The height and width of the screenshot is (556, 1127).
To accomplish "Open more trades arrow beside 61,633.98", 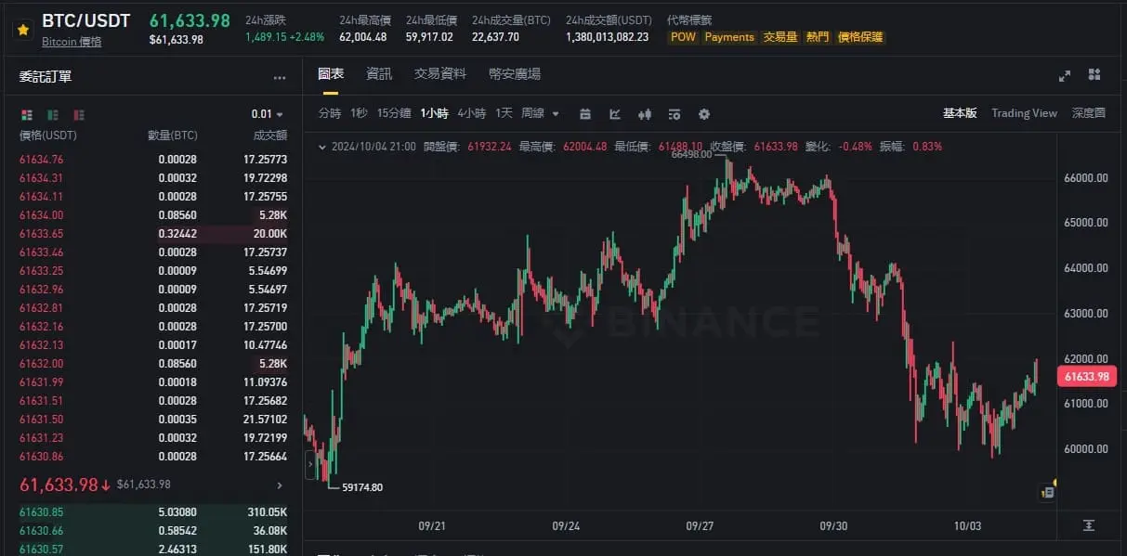I will pyautogui.click(x=280, y=485).
